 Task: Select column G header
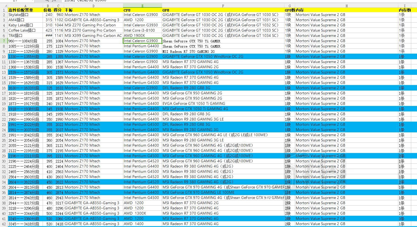(x=290, y=6)
